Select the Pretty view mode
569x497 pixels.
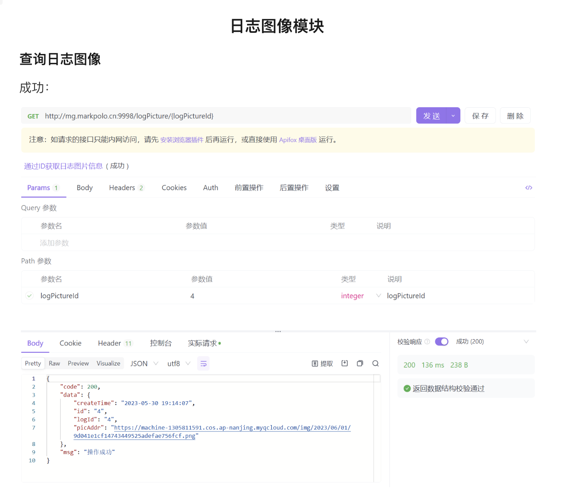(33, 363)
